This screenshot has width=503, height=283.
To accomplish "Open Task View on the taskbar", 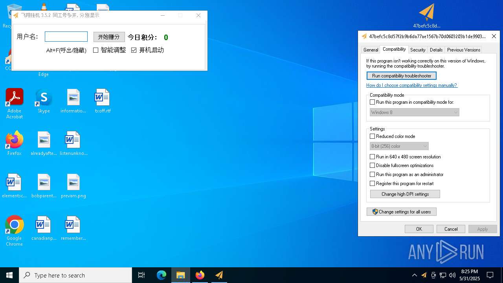I will tap(141, 275).
